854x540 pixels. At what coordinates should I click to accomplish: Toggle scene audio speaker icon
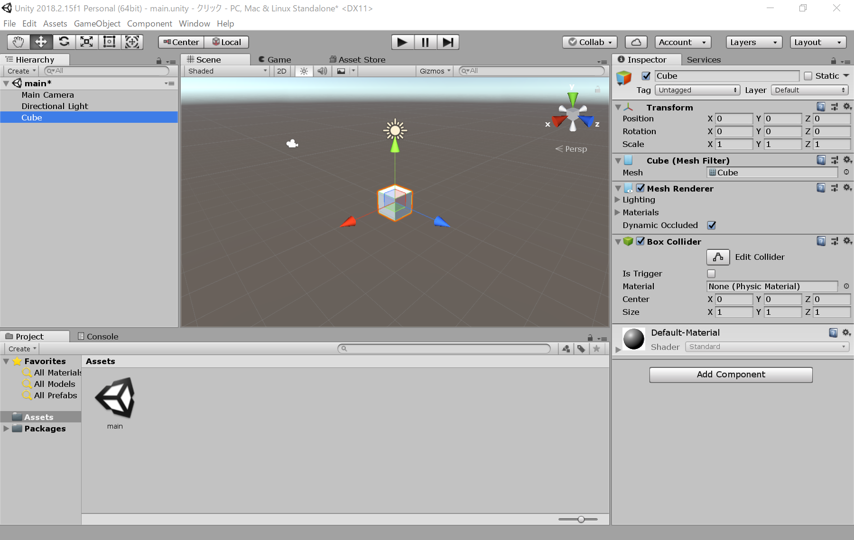point(322,71)
